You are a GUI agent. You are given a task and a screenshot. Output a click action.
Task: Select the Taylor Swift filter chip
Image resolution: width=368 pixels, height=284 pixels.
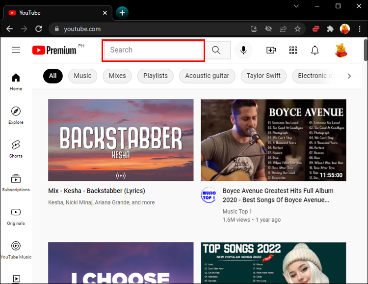click(263, 76)
